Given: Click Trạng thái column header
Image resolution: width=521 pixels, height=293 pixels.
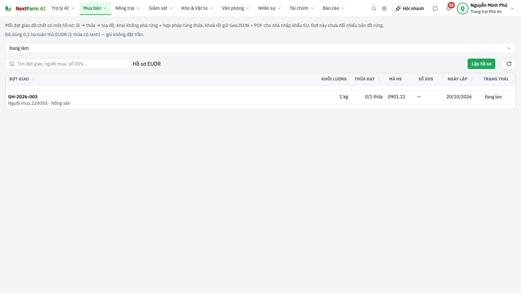Looking at the screenshot, I should pyautogui.click(x=496, y=79).
